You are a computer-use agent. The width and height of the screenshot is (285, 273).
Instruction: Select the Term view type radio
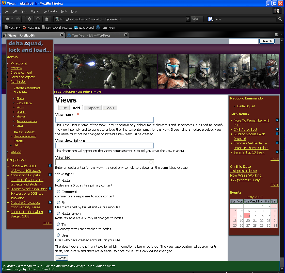tap(58, 224)
